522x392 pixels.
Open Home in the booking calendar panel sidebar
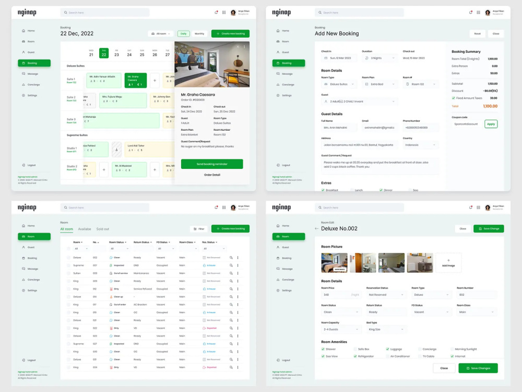(28, 31)
